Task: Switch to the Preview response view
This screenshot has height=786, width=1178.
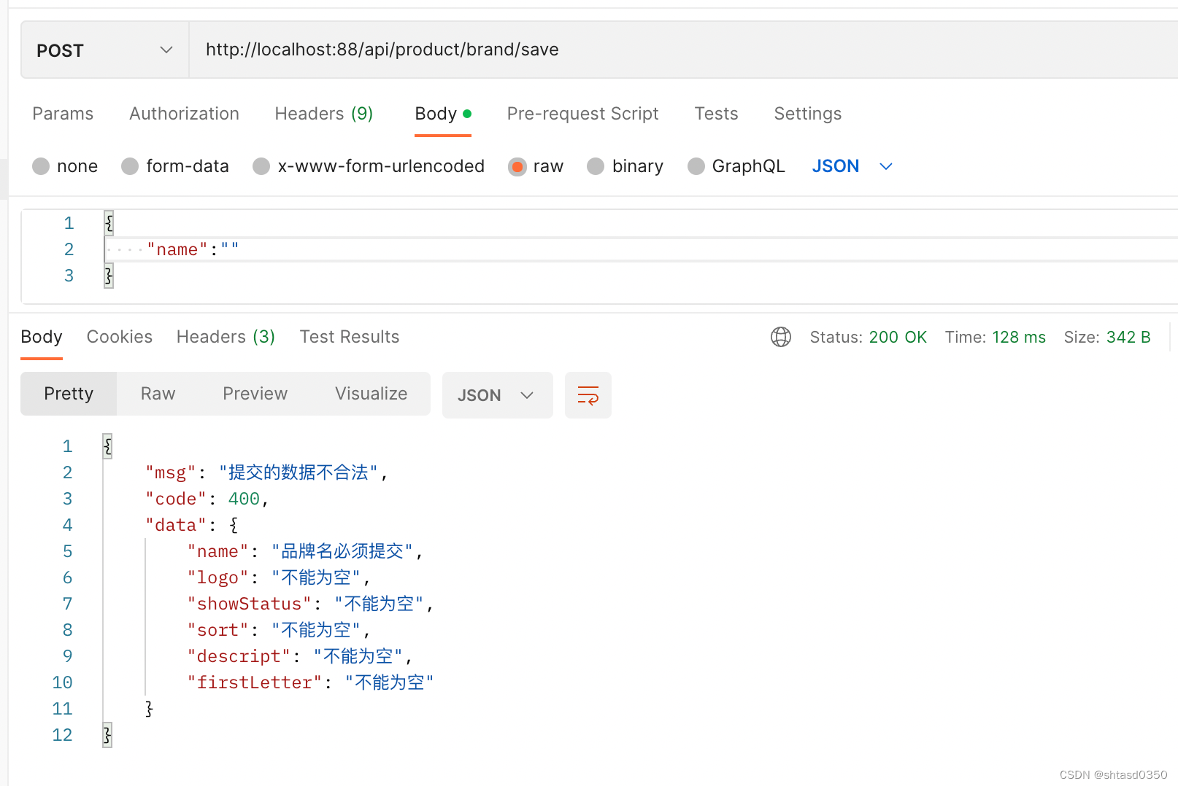Action: [255, 394]
